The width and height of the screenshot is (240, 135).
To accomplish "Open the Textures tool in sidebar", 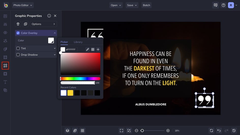I will (x=5, y=90).
